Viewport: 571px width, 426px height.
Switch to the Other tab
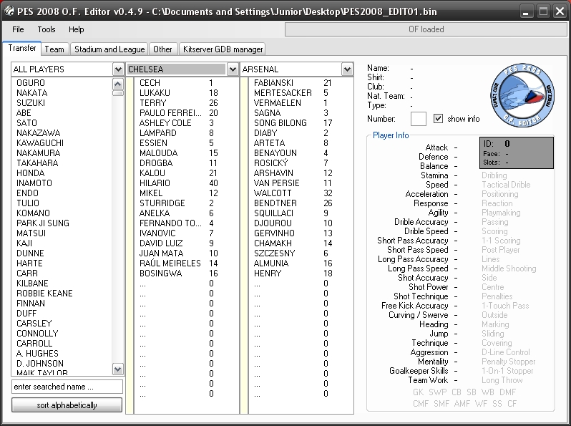(162, 49)
